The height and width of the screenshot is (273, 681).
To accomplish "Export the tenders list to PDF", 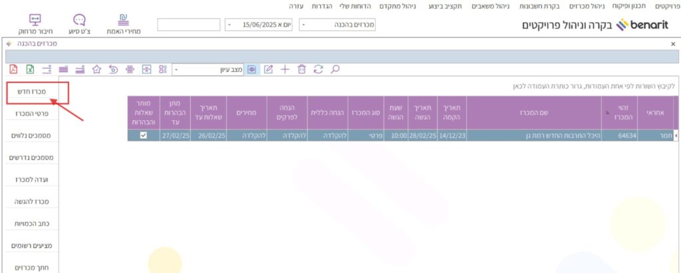I will 14,69.
